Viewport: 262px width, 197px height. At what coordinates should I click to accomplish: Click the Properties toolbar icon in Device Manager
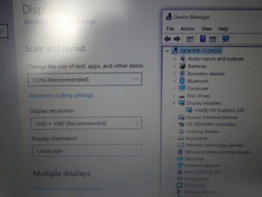[190, 39]
